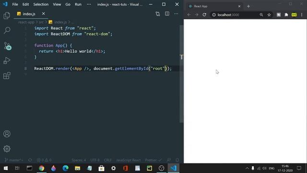This screenshot has height=173, width=307.
Task: Open Google Chrome from the taskbar
Action: tap(42, 168)
